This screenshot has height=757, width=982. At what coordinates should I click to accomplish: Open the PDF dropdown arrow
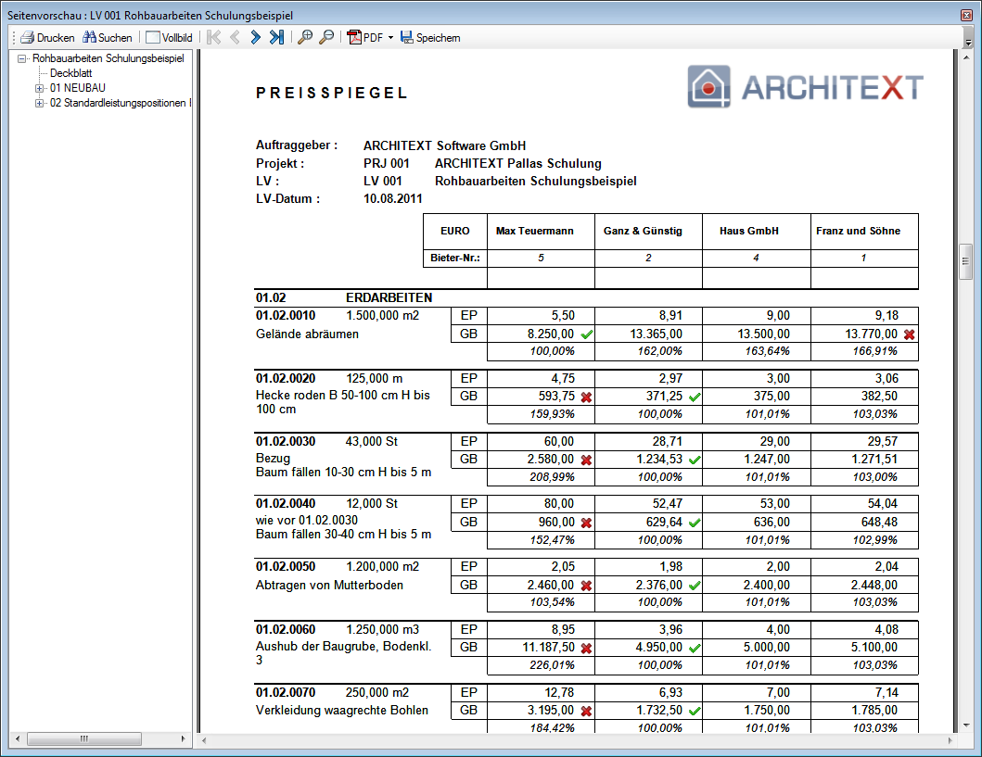click(x=390, y=38)
